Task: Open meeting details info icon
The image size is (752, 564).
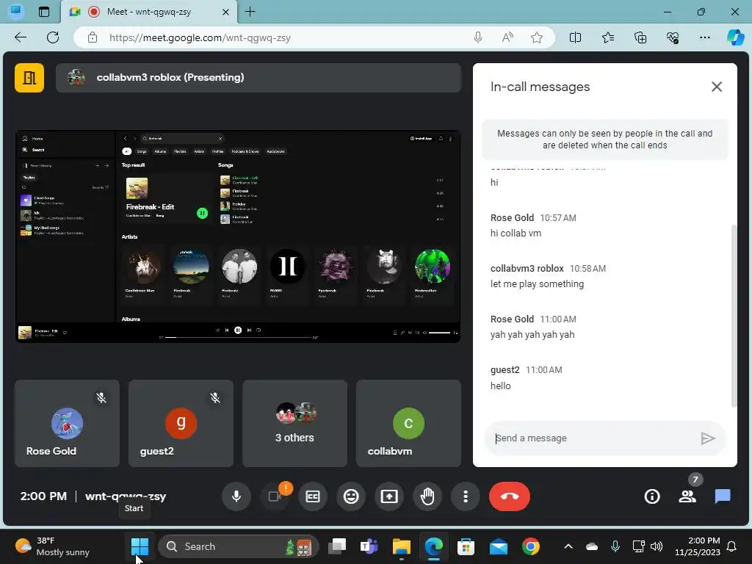Action: 652,496
